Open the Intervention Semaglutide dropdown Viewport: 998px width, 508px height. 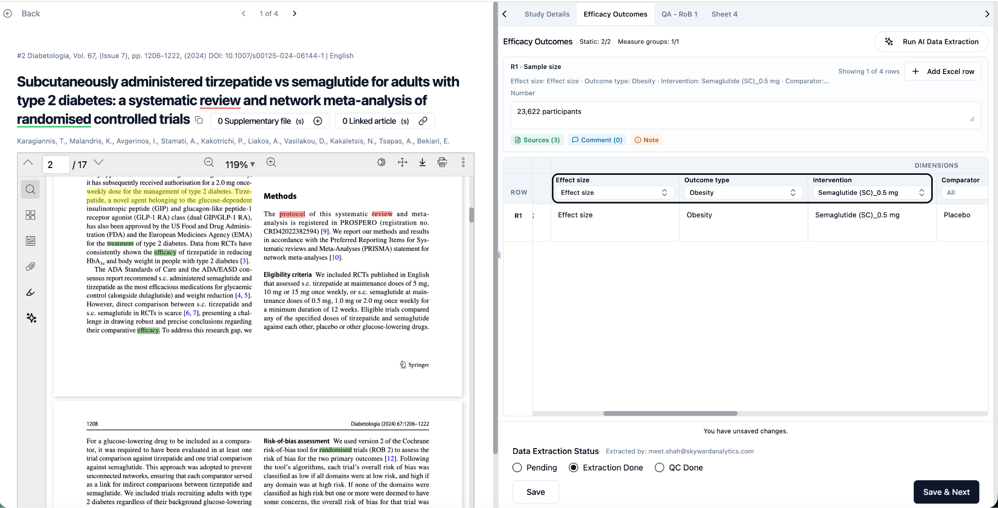tap(870, 193)
